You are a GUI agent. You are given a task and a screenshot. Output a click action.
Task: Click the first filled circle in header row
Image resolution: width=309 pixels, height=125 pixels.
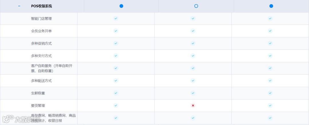pyautogui.click(x=121, y=6)
